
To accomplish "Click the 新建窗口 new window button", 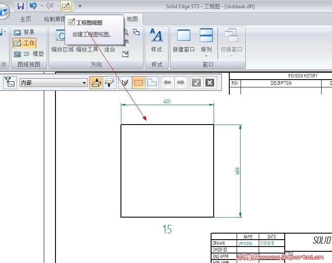I will click(x=184, y=41).
